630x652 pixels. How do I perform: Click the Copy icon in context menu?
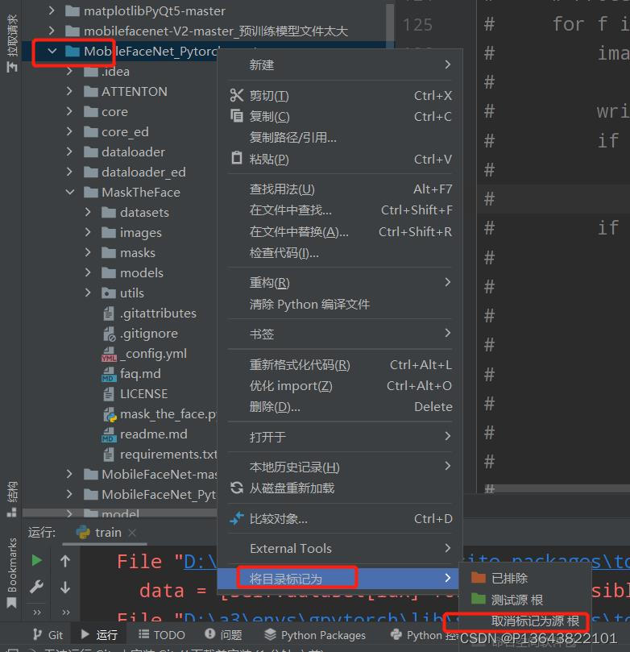pos(237,115)
